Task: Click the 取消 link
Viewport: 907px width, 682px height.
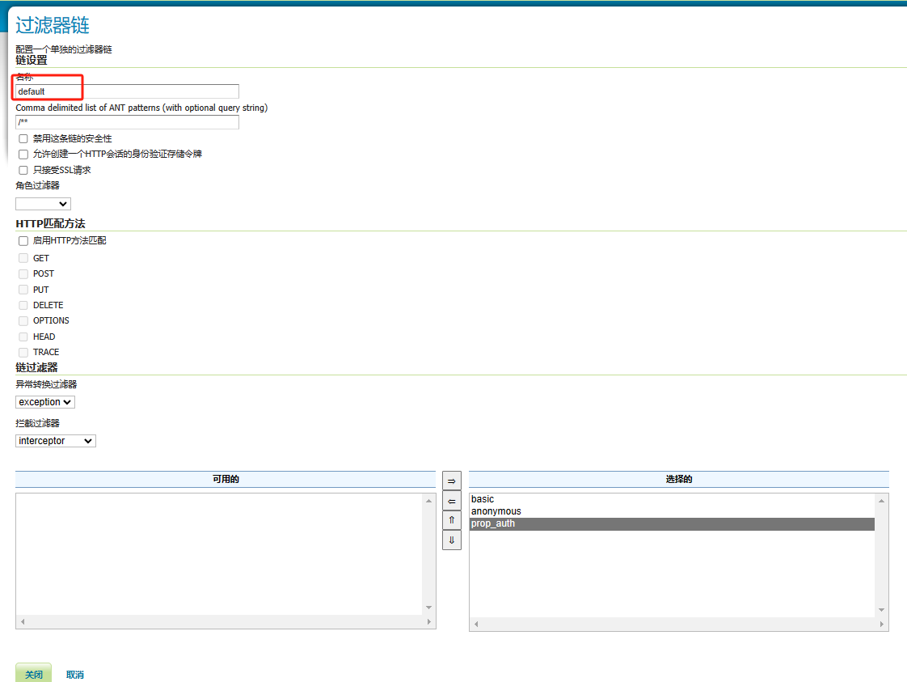Action: 75,675
